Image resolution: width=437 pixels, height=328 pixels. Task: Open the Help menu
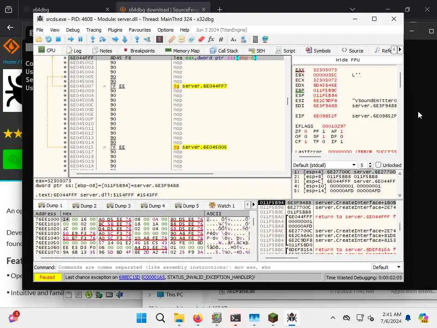pos(184,30)
